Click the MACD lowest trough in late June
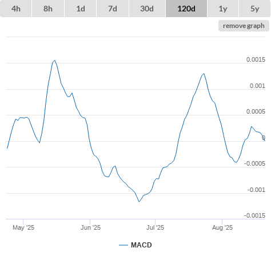Viewport: 271px width, 260px height. 139,202
